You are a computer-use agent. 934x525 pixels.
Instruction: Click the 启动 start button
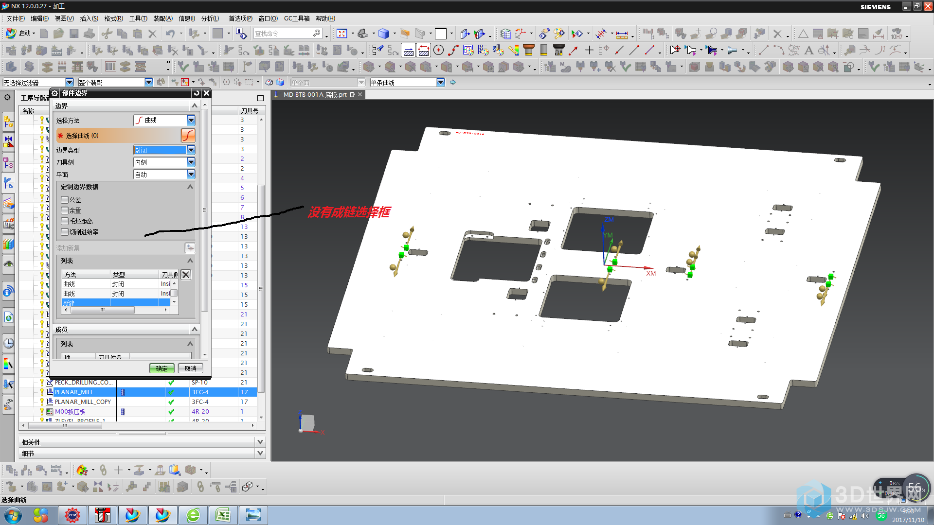click(x=20, y=33)
